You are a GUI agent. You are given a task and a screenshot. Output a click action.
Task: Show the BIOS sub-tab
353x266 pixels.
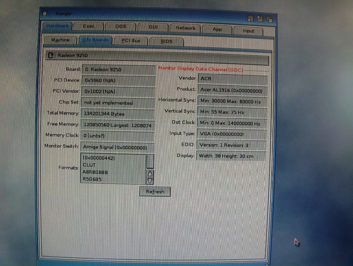(x=166, y=42)
